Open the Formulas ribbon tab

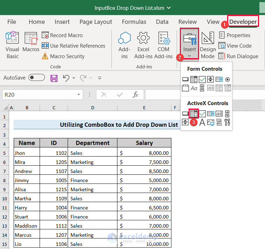point(134,22)
